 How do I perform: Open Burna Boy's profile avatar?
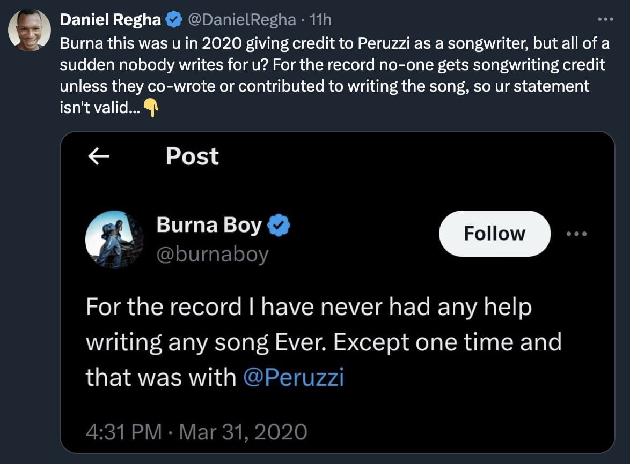pyautogui.click(x=113, y=240)
